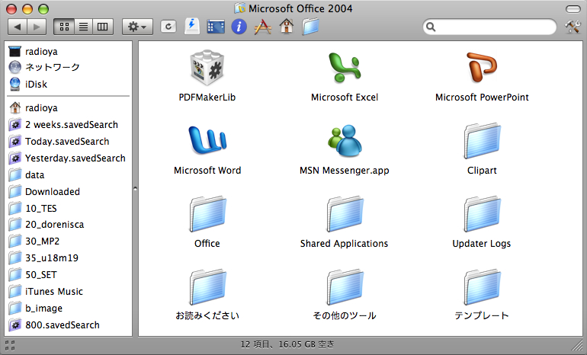
Task: Select the Microsoft Word application icon
Action: [207, 140]
